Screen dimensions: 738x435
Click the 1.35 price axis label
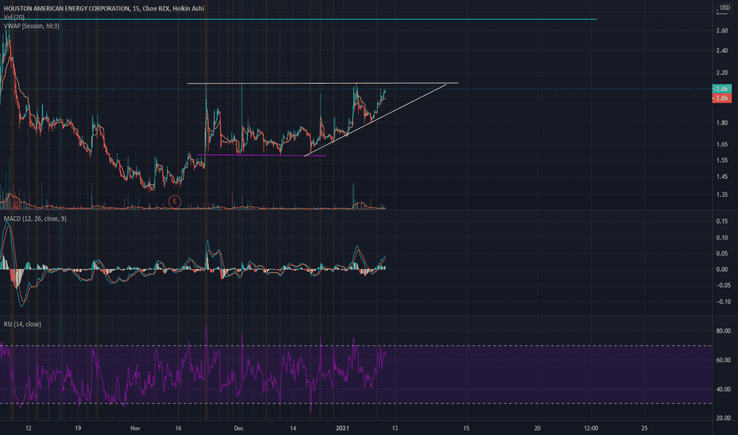(721, 195)
